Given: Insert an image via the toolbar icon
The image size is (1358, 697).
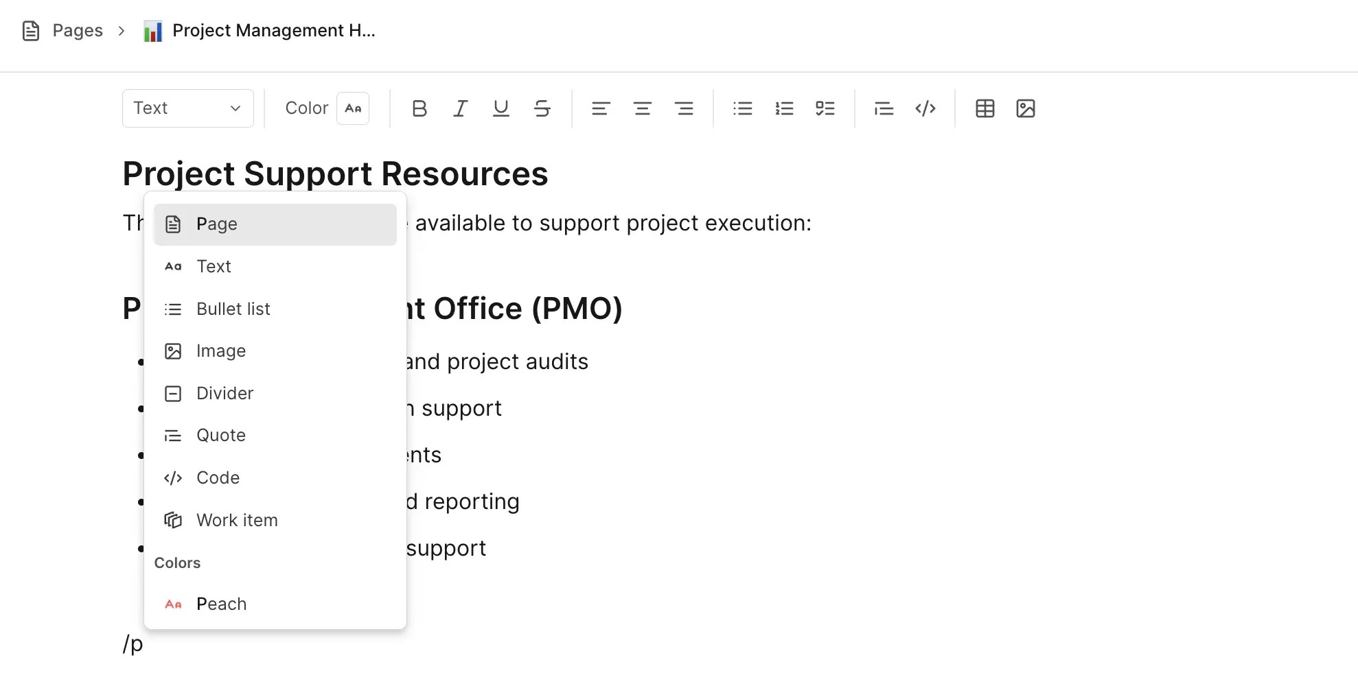Looking at the screenshot, I should [x=1026, y=108].
